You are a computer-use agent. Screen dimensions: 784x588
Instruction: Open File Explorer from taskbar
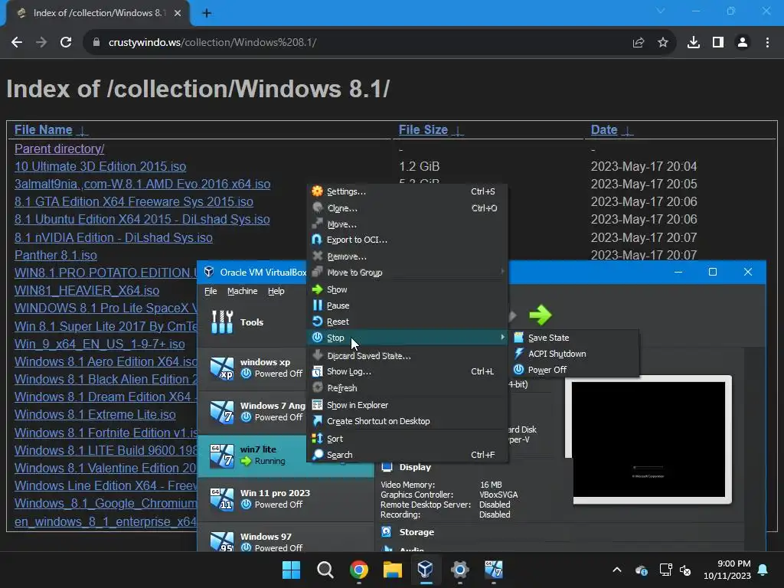[393, 570]
